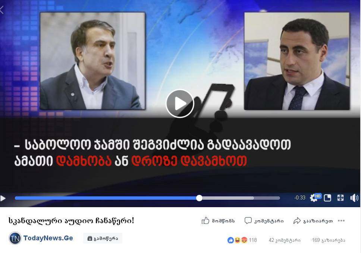The width and height of the screenshot is (361, 253).
Task: Click the remaining time indicator -0:33
Action: pos(300,197)
